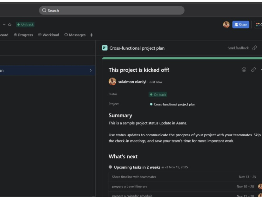This screenshot has height=197, width=262.
Task: Click the Customize icon right of Share
Action: (x=258, y=25)
